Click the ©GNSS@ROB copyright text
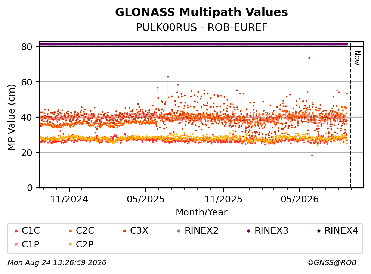Screen dimensions: 371x274 tap(332, 263)
